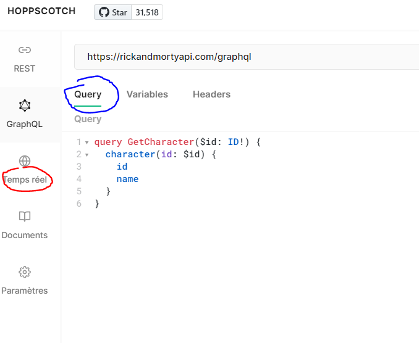Select the GraphQL logo icon in sidebar
The image size is (419, 343).
25,105
